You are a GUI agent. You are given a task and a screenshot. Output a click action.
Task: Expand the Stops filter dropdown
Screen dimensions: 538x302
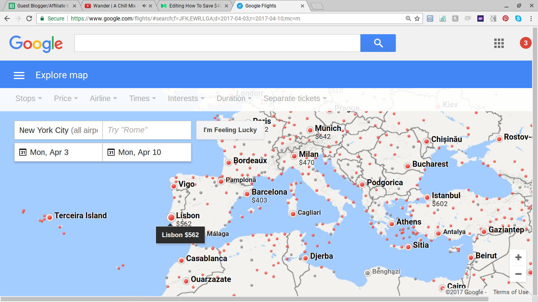pyautogui.click(x=29, y=98)
